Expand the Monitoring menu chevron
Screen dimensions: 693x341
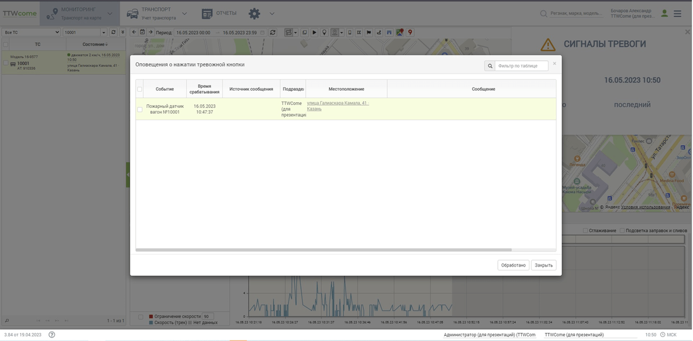click(x=110, y=13)
